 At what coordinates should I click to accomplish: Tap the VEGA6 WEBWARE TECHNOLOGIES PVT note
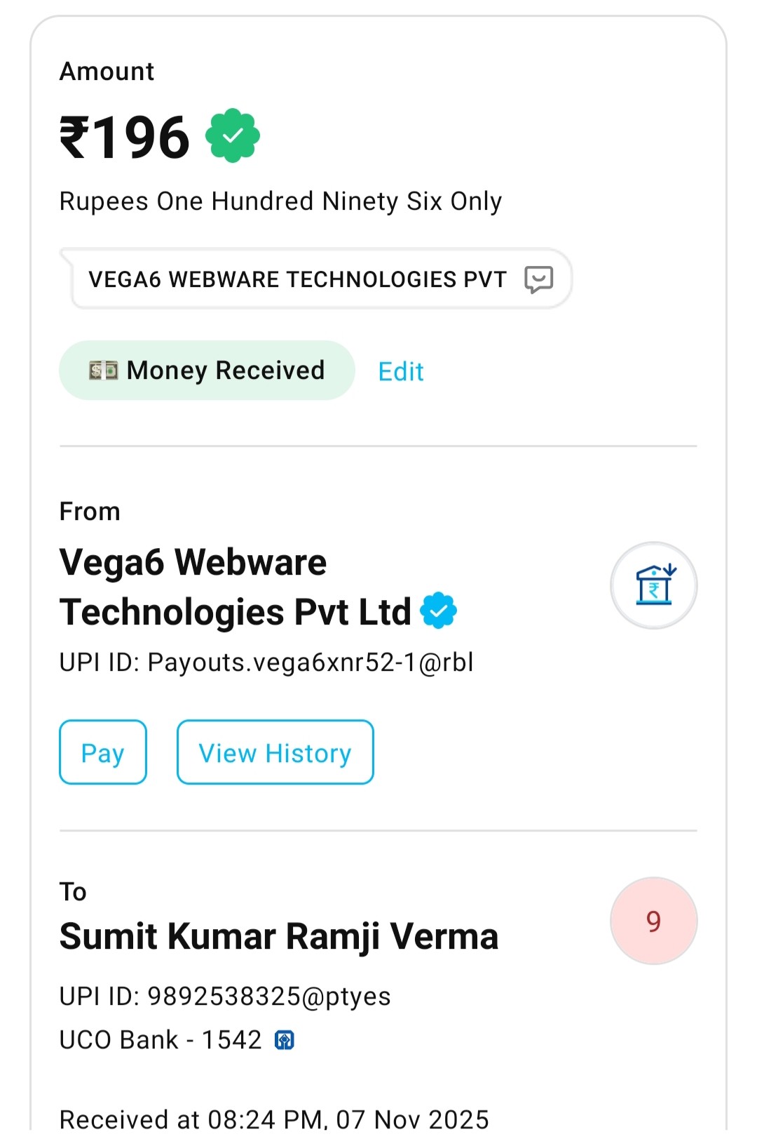[x=297, y=279]
